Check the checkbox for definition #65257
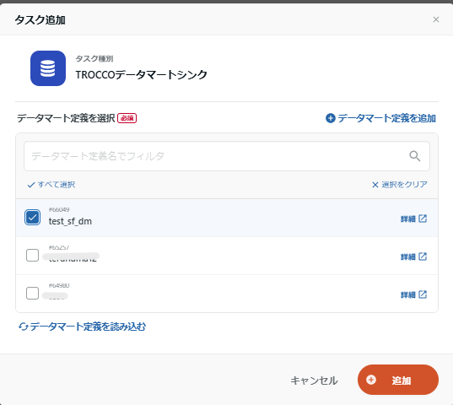The height and width of the screenshot is (405, 453). point(32,256)
